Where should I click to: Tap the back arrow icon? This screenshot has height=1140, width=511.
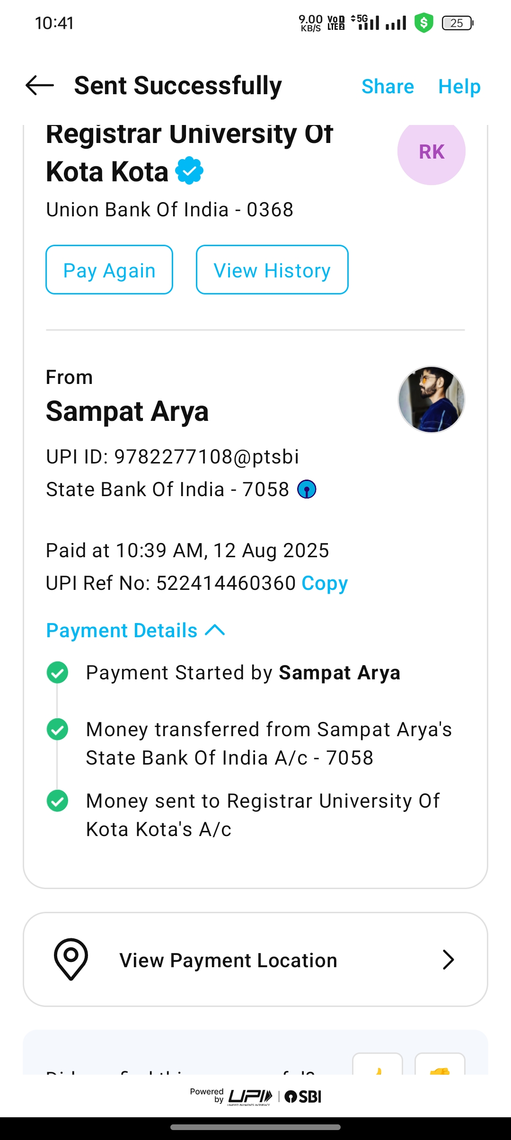pos(40,86)
